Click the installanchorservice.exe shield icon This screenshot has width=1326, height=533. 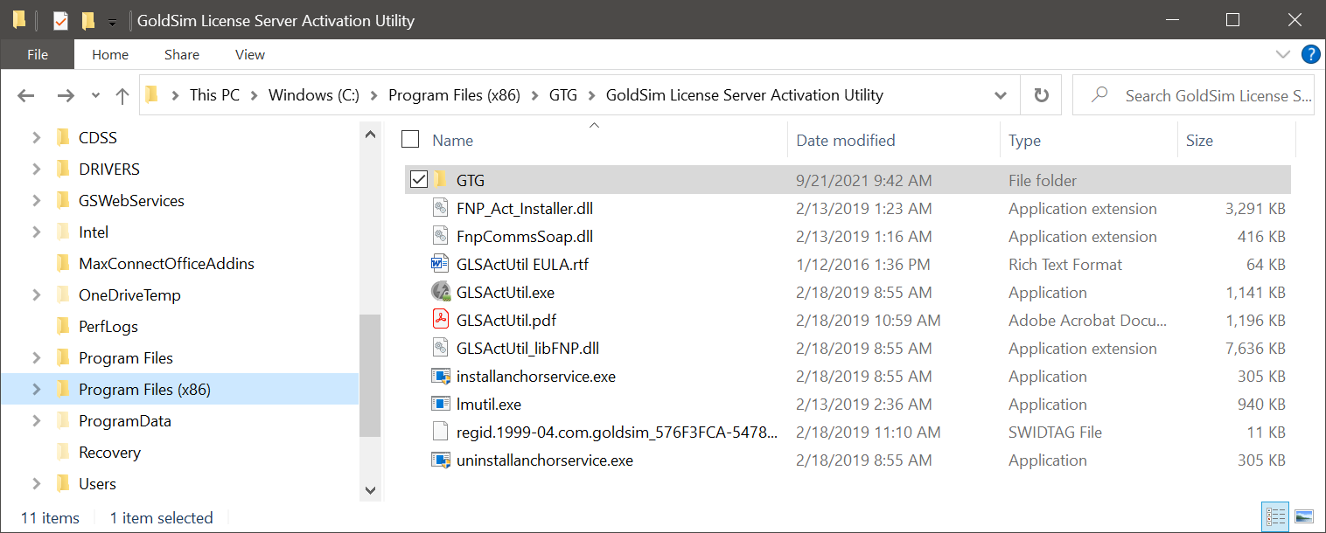tap(441, 376)
